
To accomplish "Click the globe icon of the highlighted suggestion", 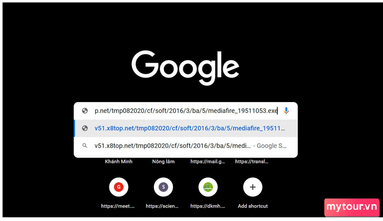I will (x=85, y=128).
